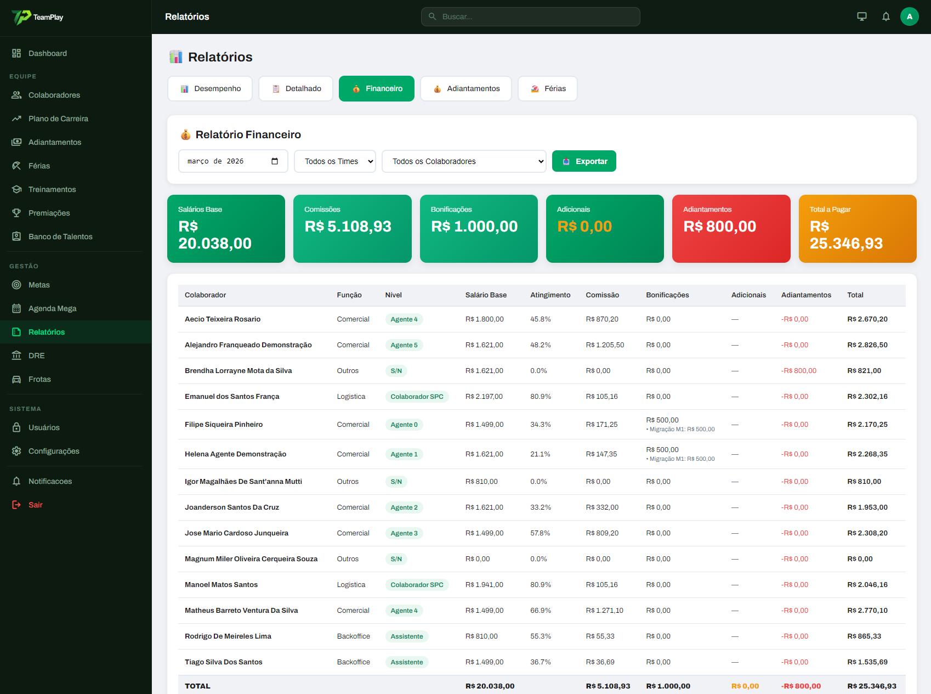Select the Financeiro tab
Viewport: 931px width, 694px height.
[x=377, y=88]
